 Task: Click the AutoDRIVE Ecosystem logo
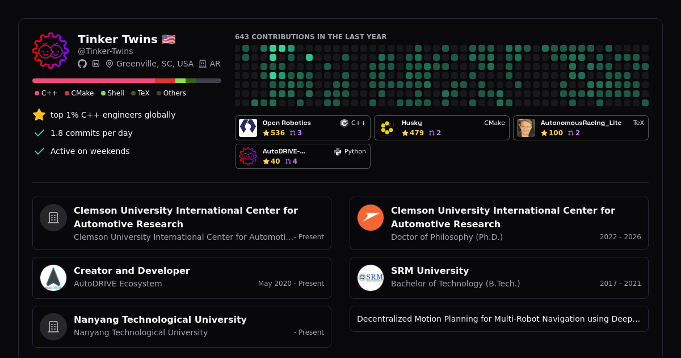(53, 278)
